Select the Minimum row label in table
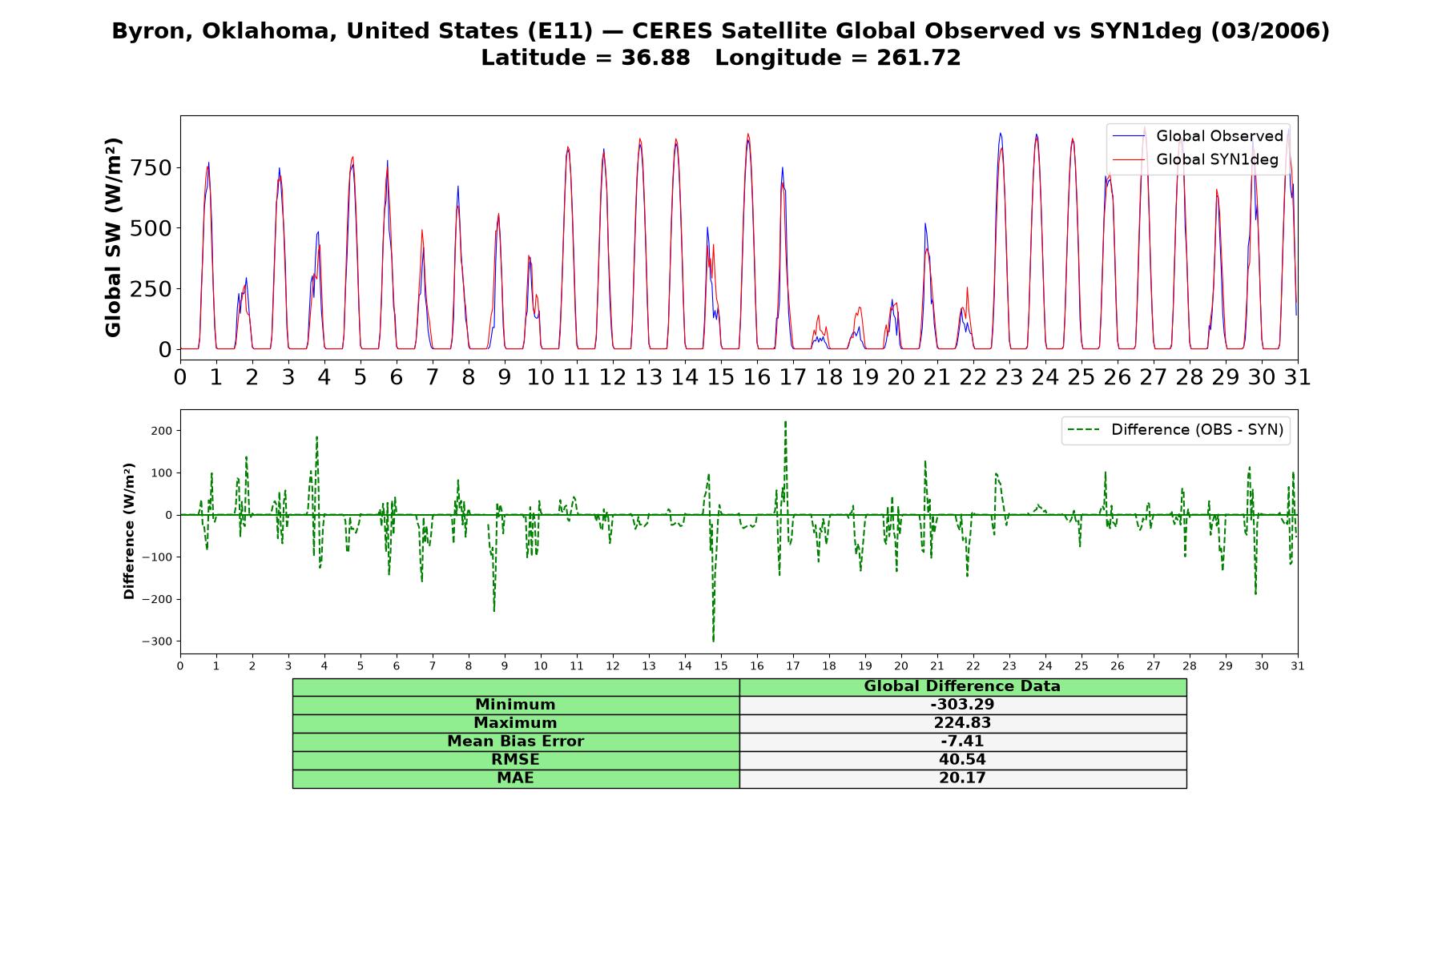Viewport: 1442px width, 961px height. pyautogui.click(x=516, y=705)
